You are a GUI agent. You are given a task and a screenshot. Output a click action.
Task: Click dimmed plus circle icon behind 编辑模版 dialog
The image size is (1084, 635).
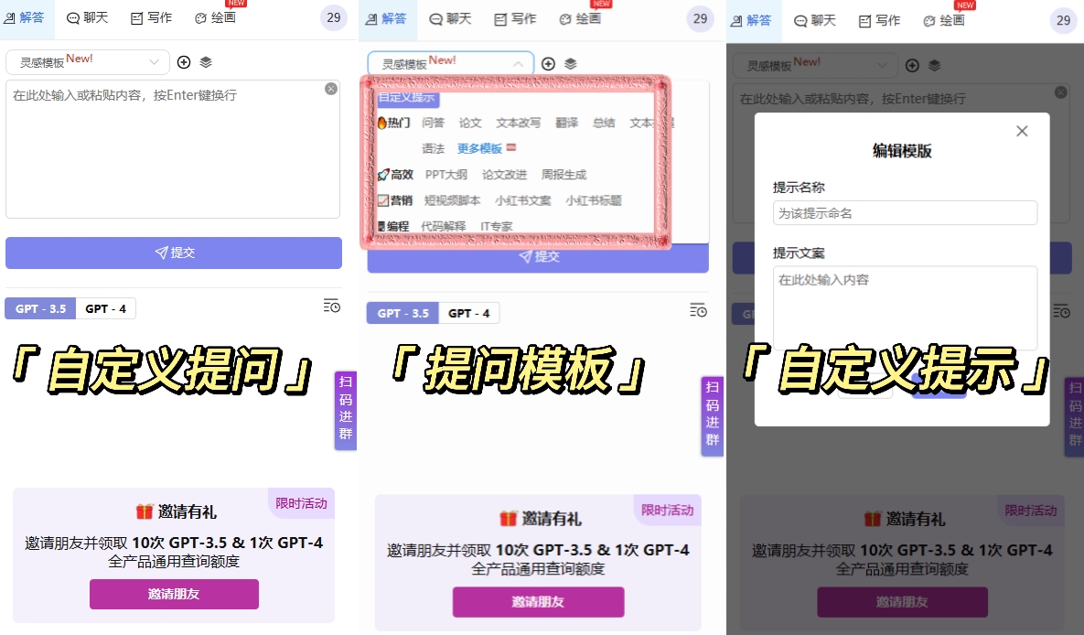(913, 66)
